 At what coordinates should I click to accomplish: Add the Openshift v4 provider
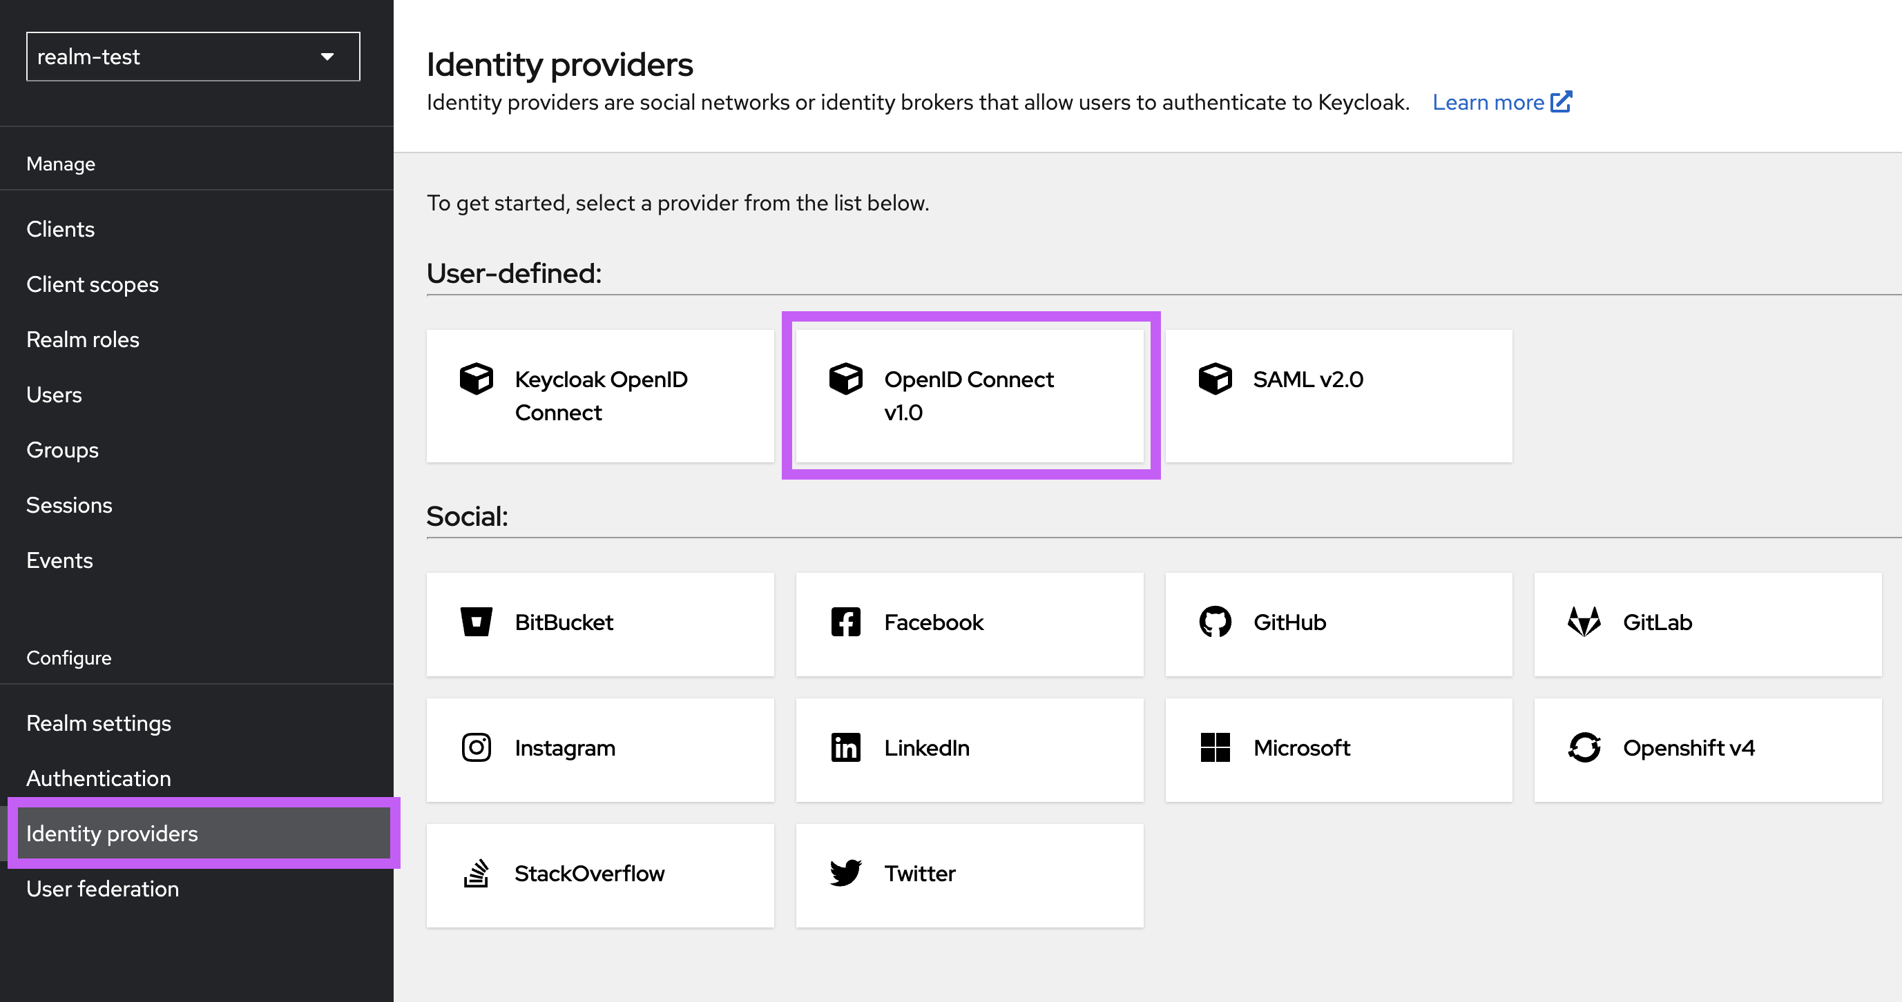click(1708, 749)
